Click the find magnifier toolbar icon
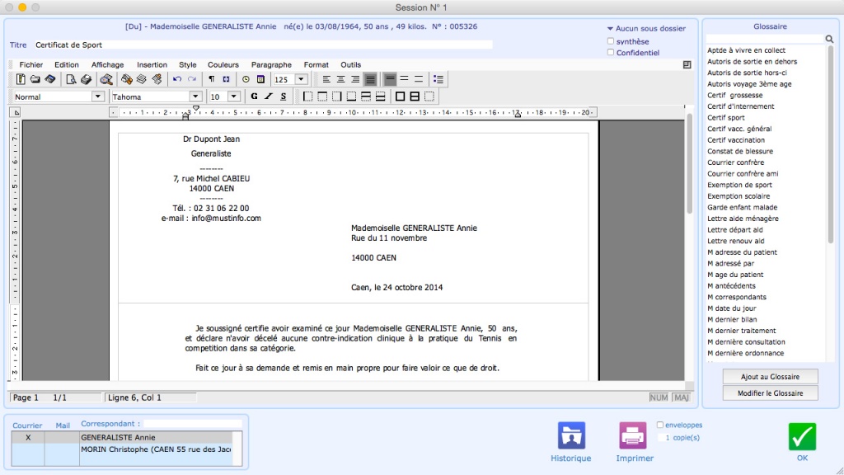Viewport: 844px width, 475px height. [x=106, y=79]
